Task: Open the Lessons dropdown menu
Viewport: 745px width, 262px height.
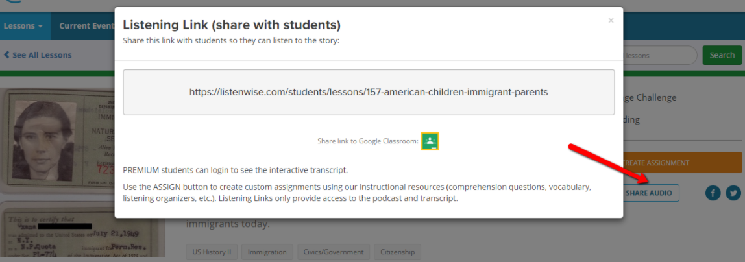Action: (x=23, y=27)
